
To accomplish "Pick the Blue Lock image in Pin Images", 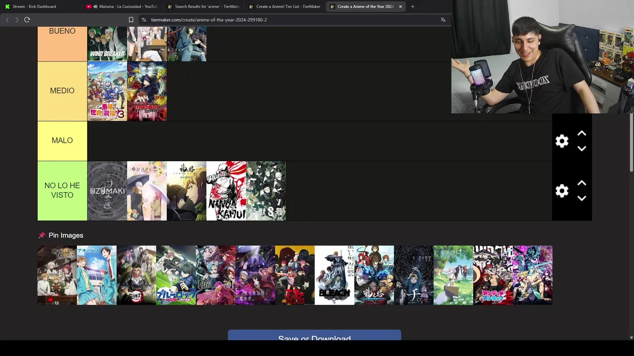I will [x=176, y=275].
